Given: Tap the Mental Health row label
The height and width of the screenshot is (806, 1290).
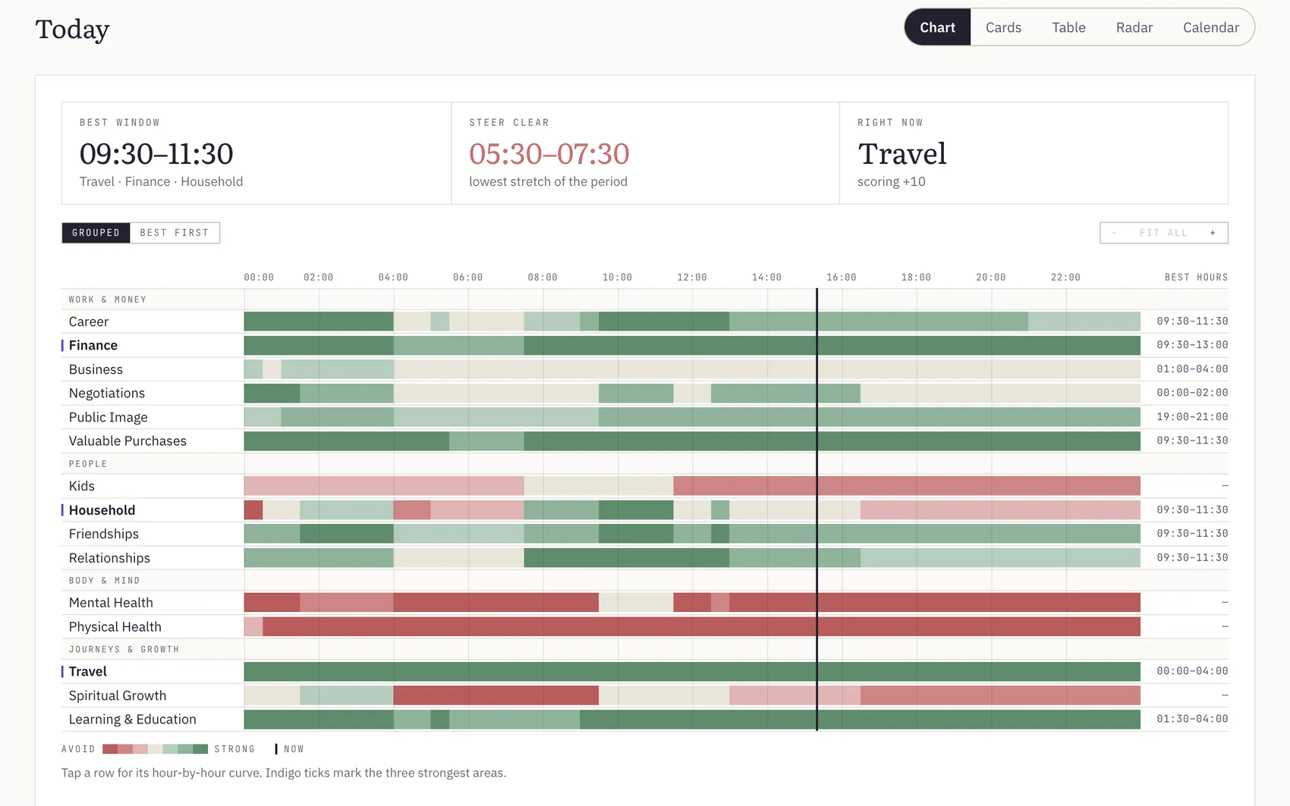Looking at the screenshot, I should pyautogui.click(x=111, y=603).
